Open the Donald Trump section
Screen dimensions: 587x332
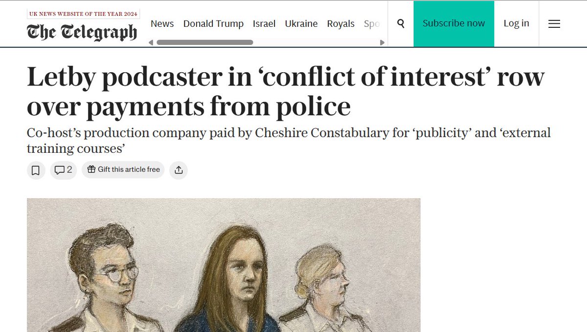pyautogui.click(x=213, y=23)
